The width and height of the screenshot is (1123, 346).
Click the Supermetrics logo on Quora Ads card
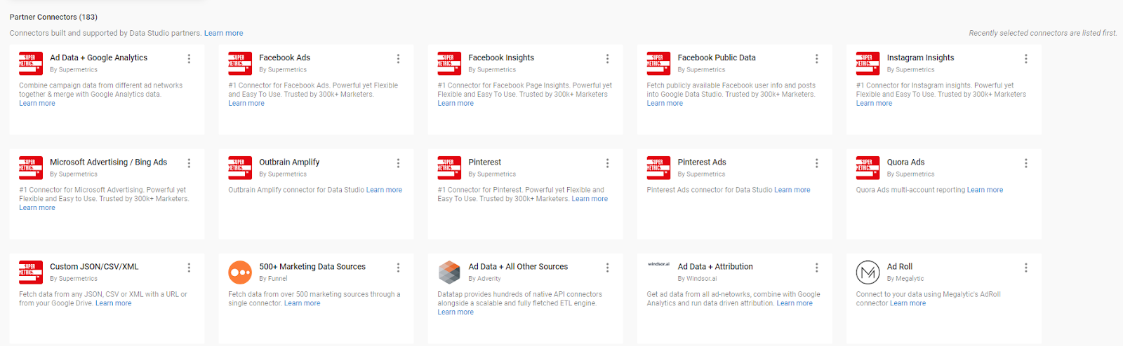click(868, 167)
